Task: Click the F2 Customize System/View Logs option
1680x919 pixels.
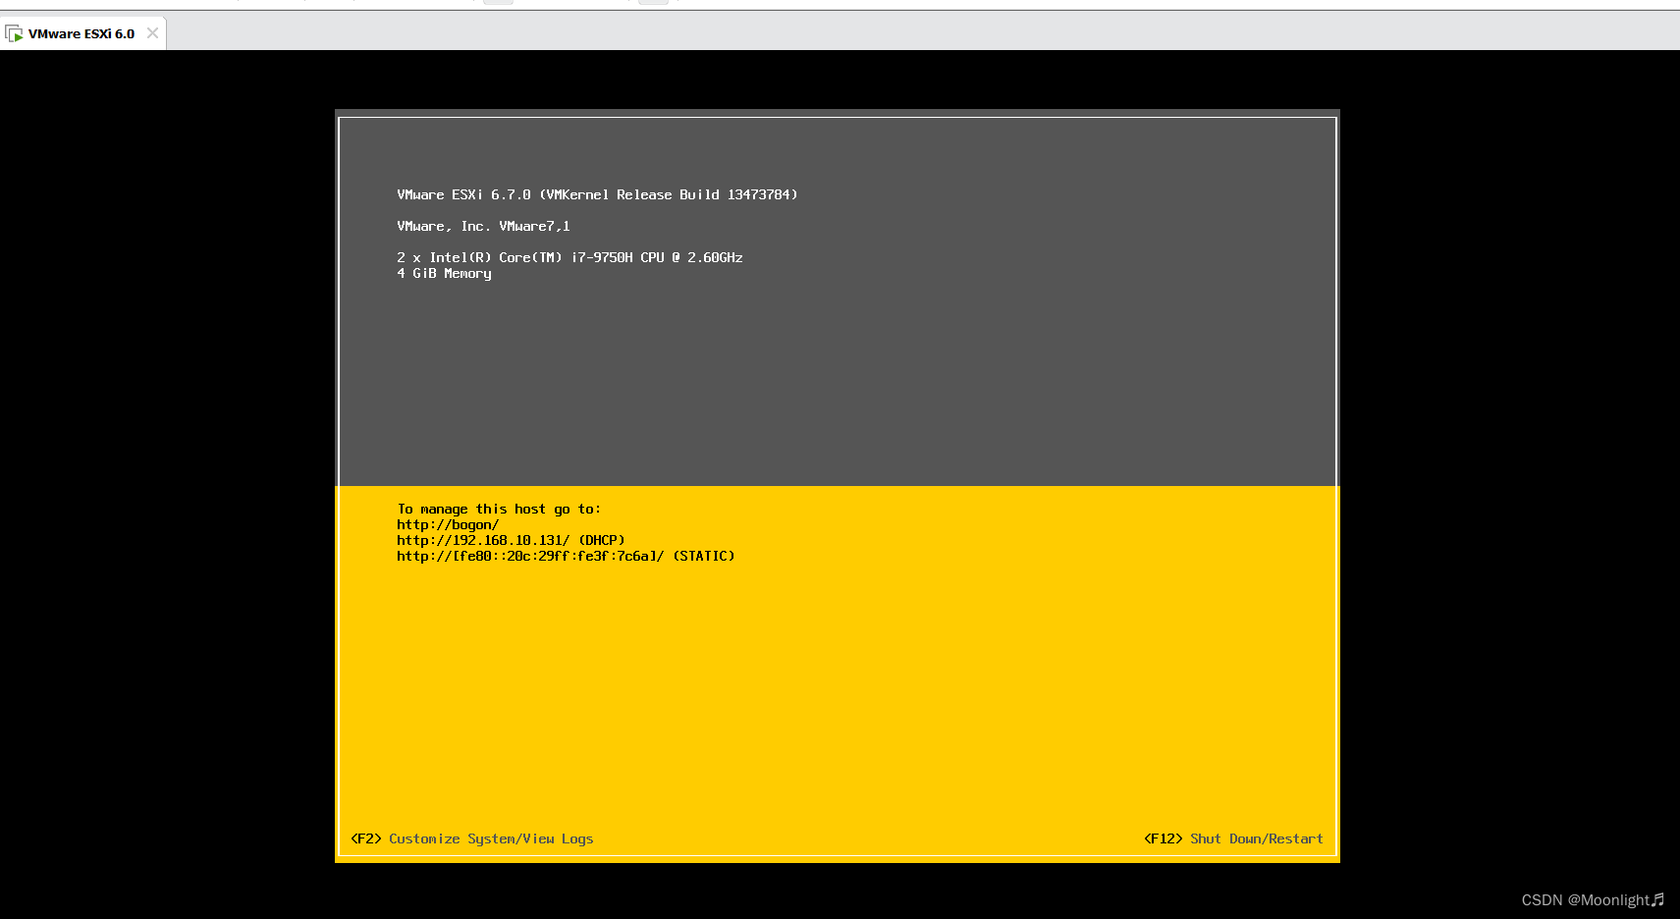Action: (472, 839)
